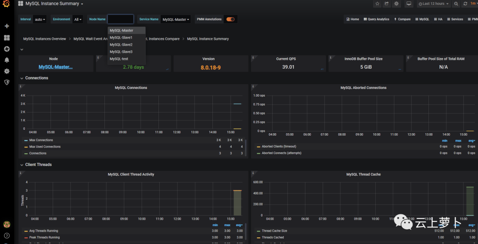Open the Query Analytics link
The image size is (478, 244).
pyautogui.click(x=376, y=19)
